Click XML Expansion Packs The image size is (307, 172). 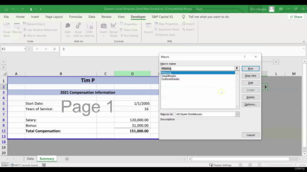click(x=167, y=29)
